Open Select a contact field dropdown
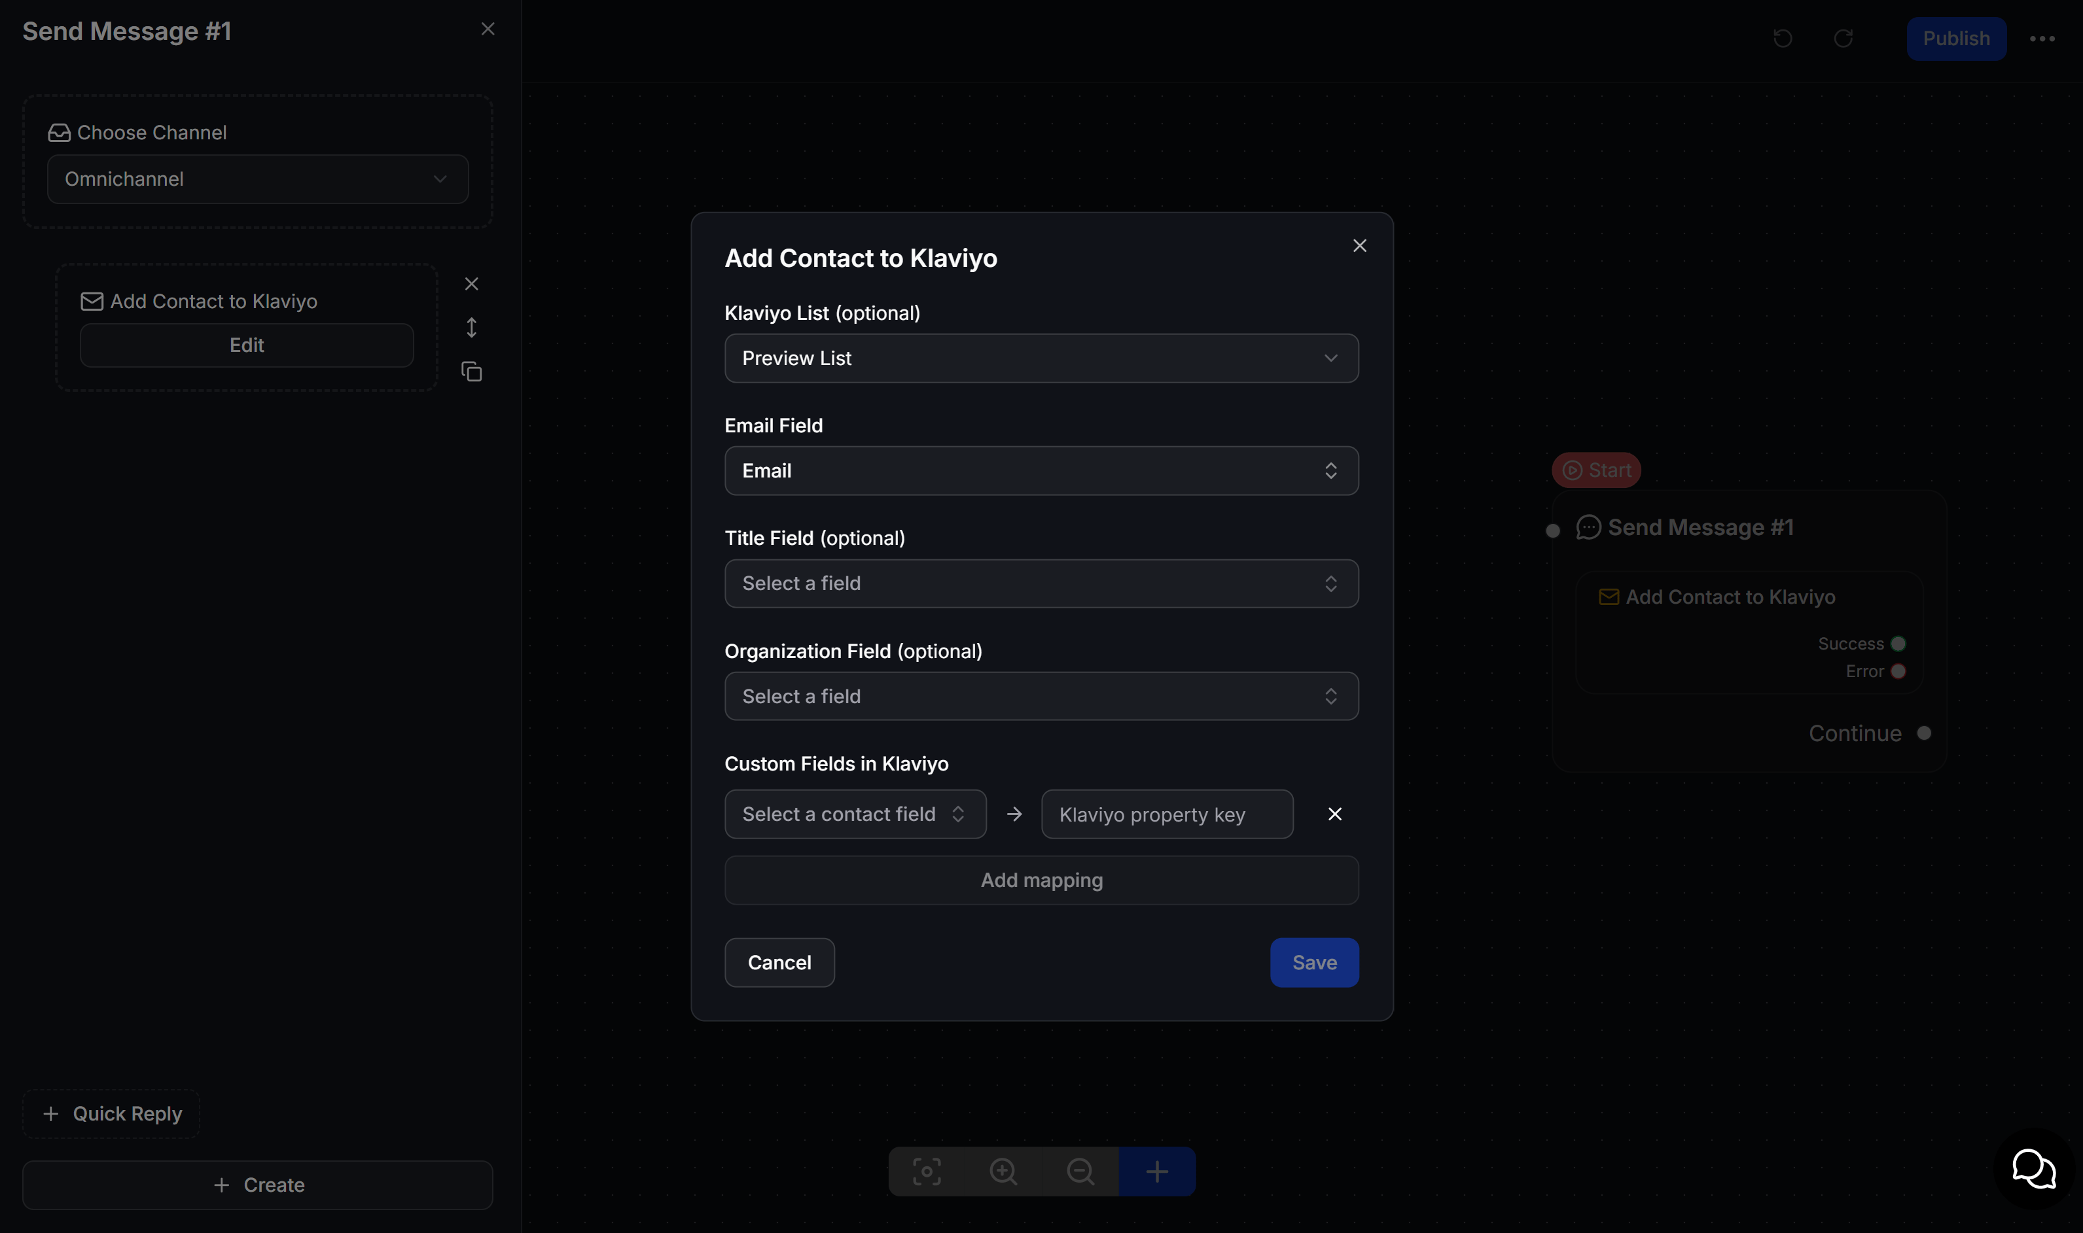Screen dimensions: 2083x1233 tap(855, 814)
